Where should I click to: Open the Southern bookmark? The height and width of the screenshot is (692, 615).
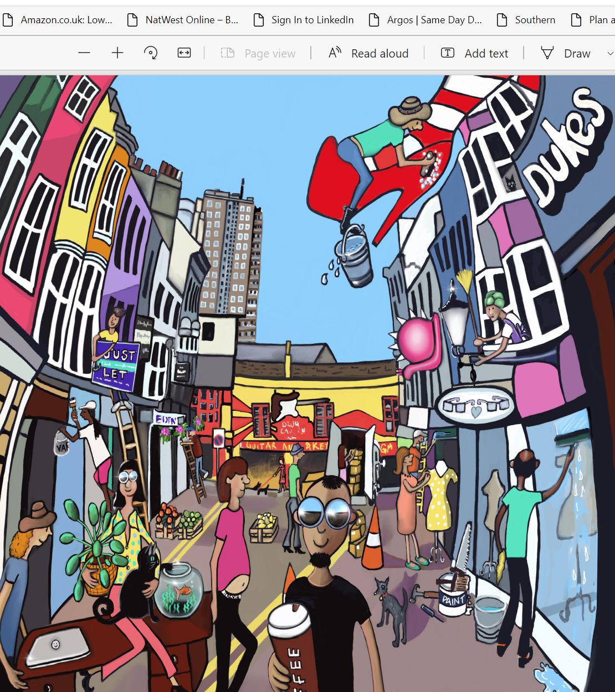526,20
